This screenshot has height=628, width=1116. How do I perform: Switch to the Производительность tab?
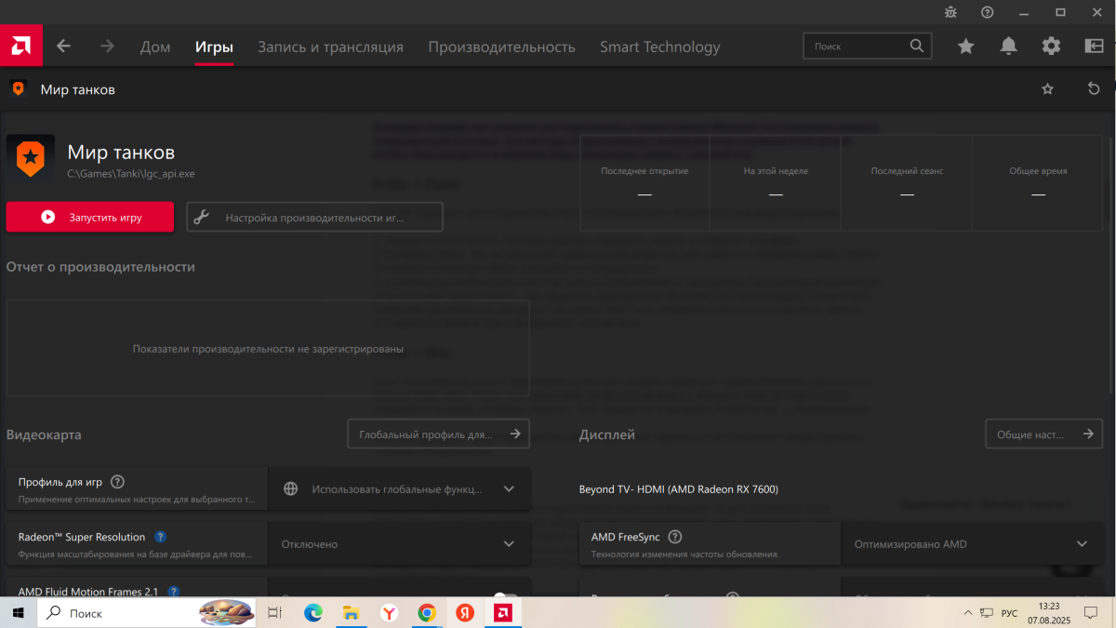click(x=501, y=47)
